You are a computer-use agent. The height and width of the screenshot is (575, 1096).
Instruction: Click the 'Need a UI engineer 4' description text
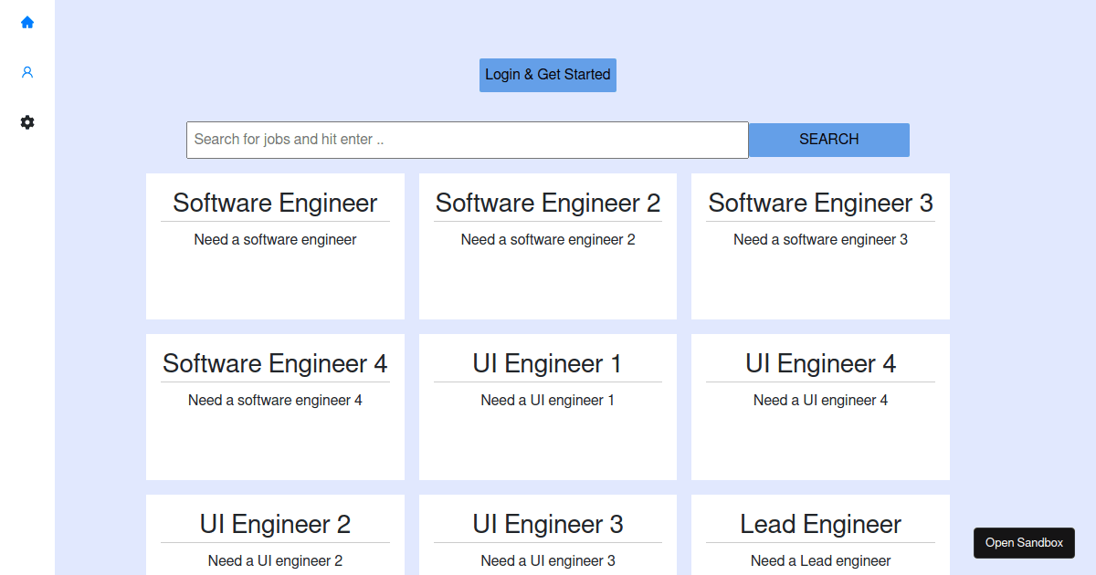point(819,400)
